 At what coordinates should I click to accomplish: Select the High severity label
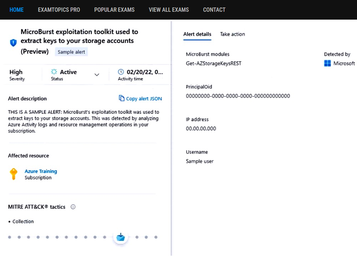[16, 72]
